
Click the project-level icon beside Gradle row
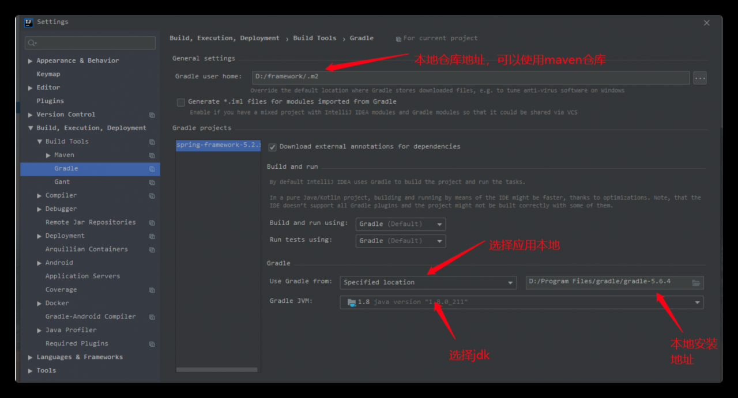[152, 169]
